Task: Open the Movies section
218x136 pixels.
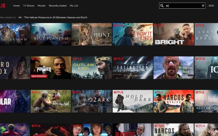Action: (41, 6)
